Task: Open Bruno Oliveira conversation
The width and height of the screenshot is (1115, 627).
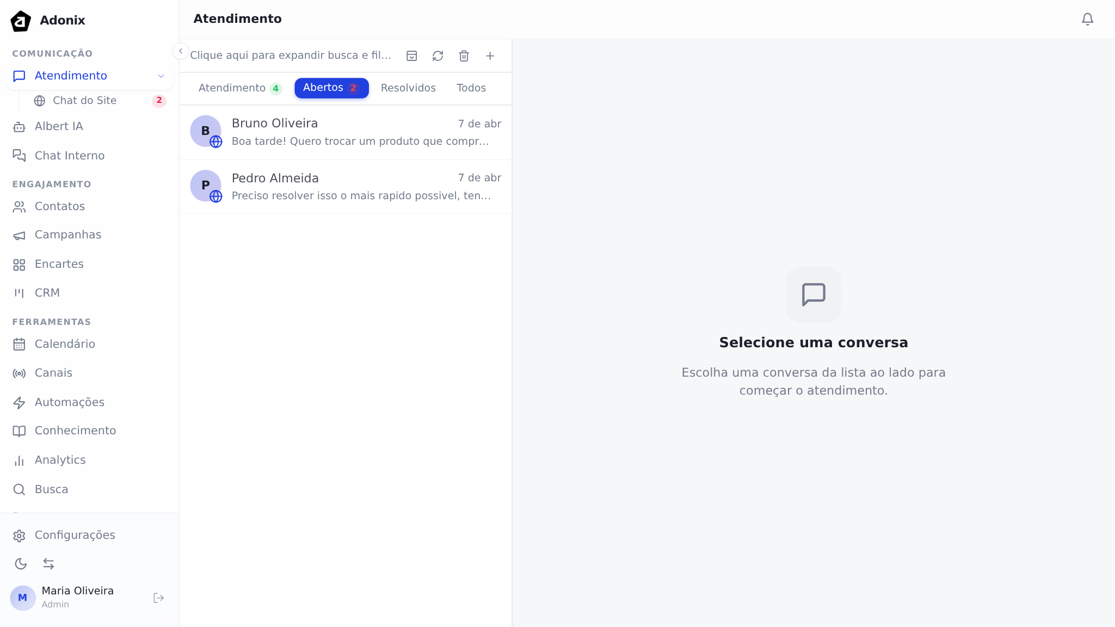Action: [346, 132]
